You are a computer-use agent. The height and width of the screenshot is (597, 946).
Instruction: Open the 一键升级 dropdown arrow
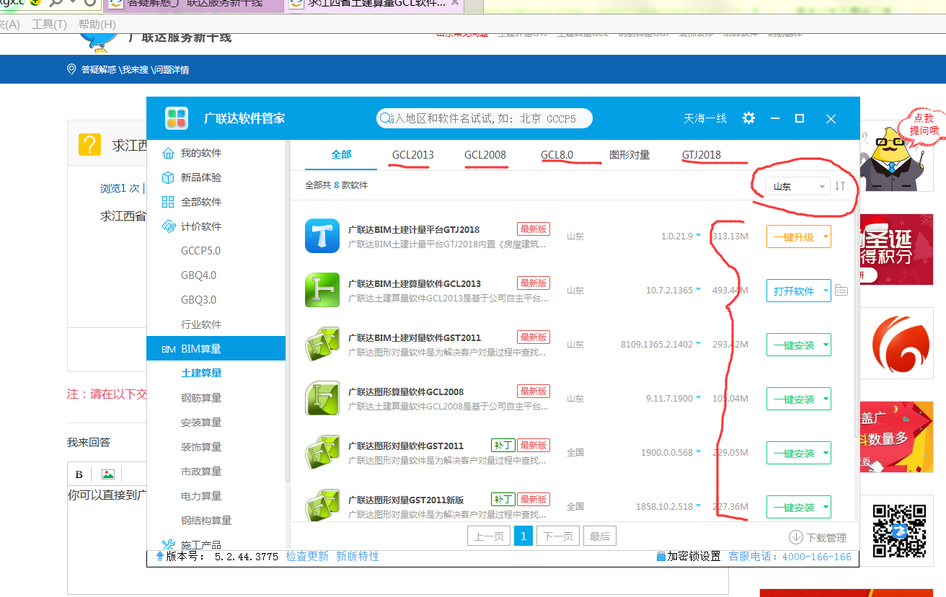point(826,236)
